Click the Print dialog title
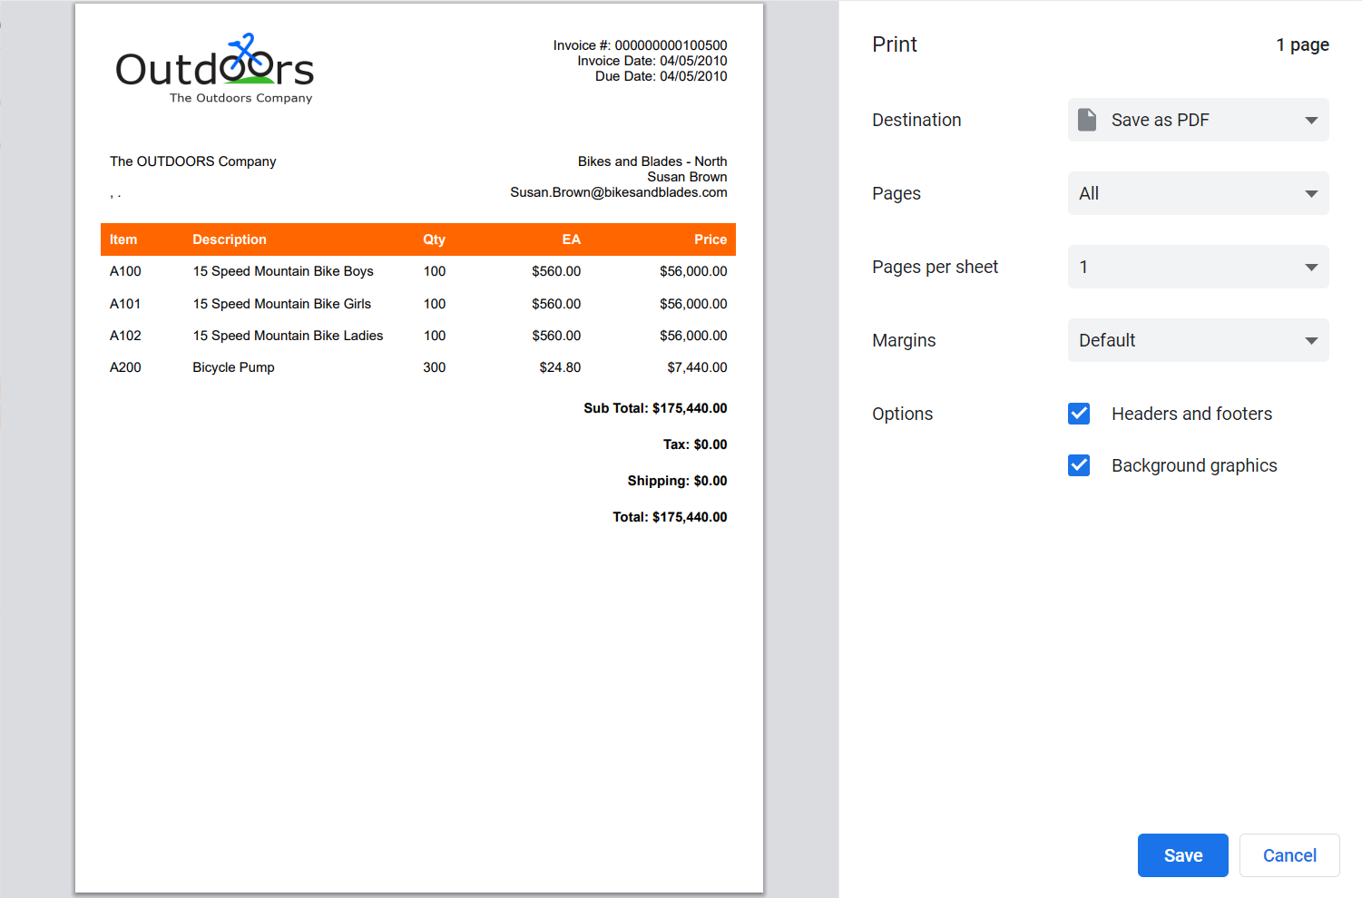Viewport: 1362px width, 898px height. pyautogui.click(x=895, y=44)
